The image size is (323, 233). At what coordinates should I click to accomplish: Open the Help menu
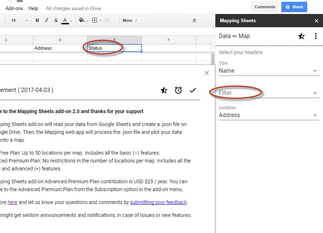coord(33,9)
